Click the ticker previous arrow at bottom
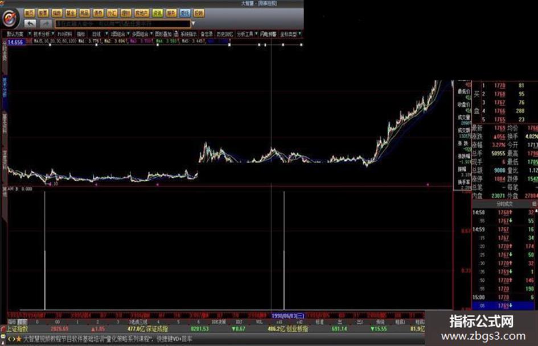Screen dimensions: 538x346 click(9, 339)
